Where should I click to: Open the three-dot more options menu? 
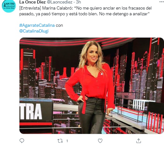coord(162,2)
